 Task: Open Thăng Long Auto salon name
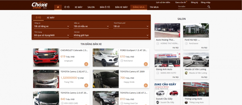click(193, 99)
